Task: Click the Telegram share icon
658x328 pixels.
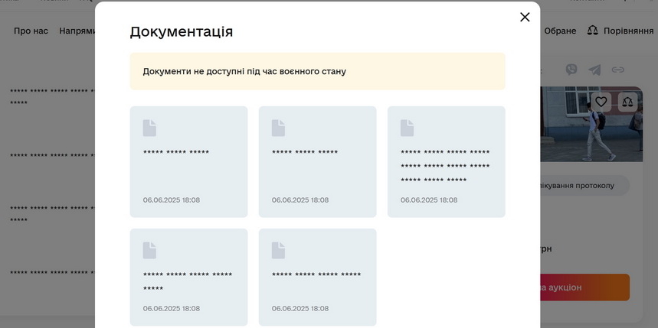Action: click(594, 70)
